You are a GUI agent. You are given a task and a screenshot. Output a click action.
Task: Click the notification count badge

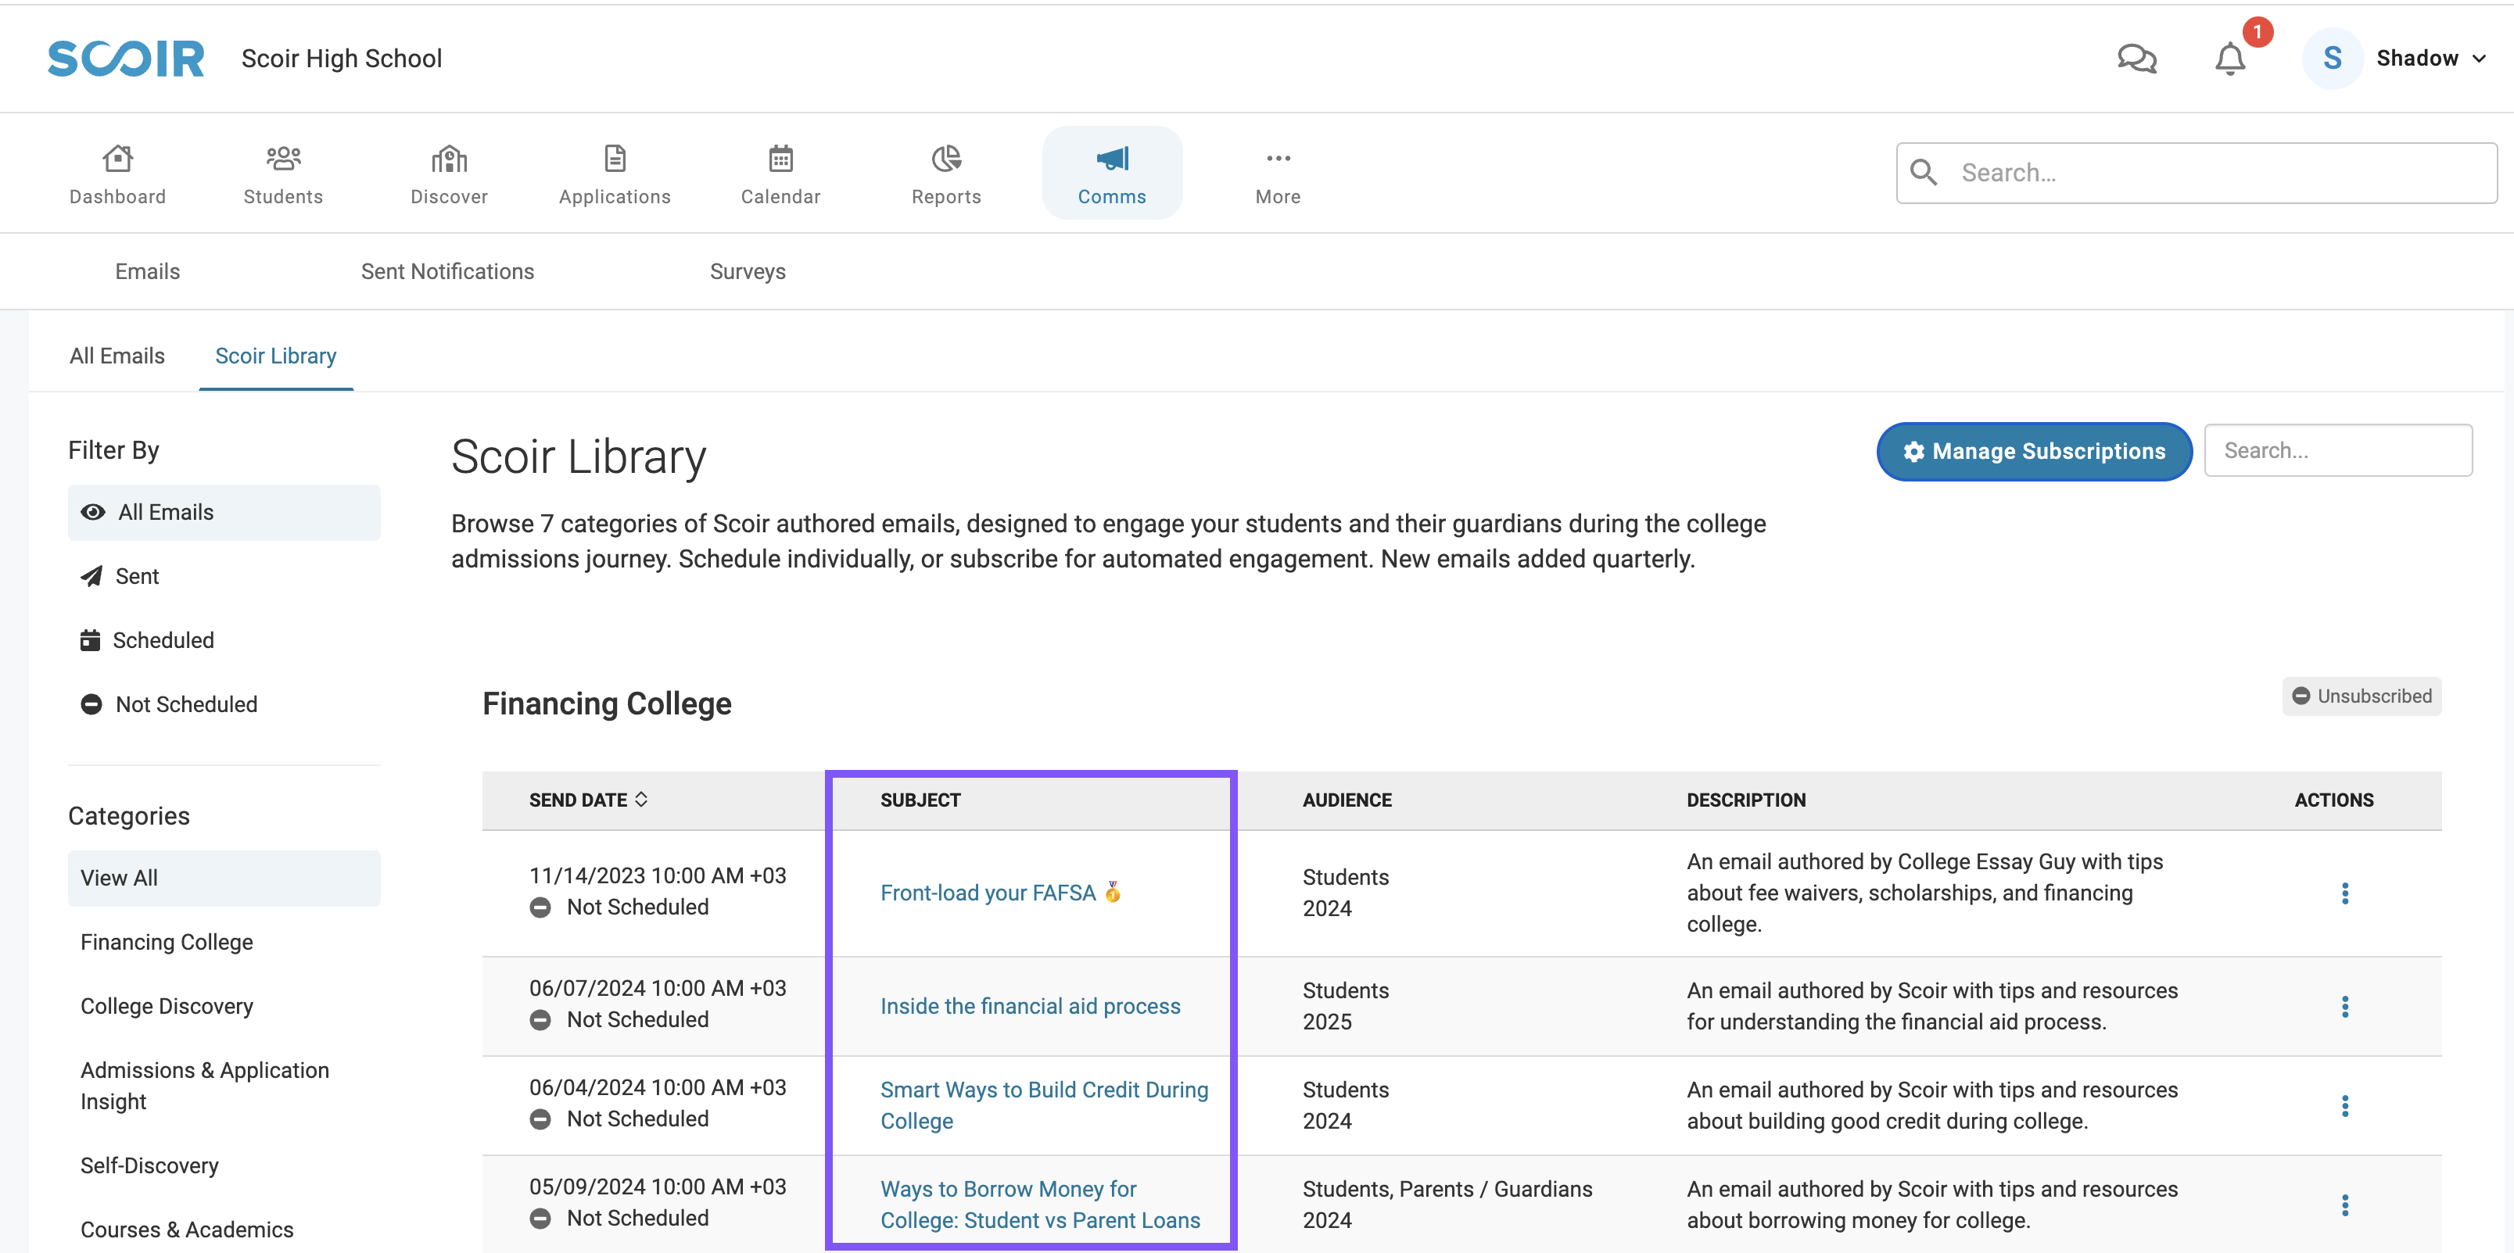[x=2258, y=32]
